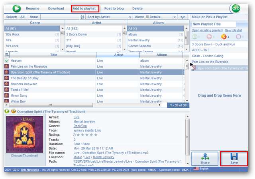Set the rating using the third star
The height and width of the screenshot is (179, 255).
(87, 134)
